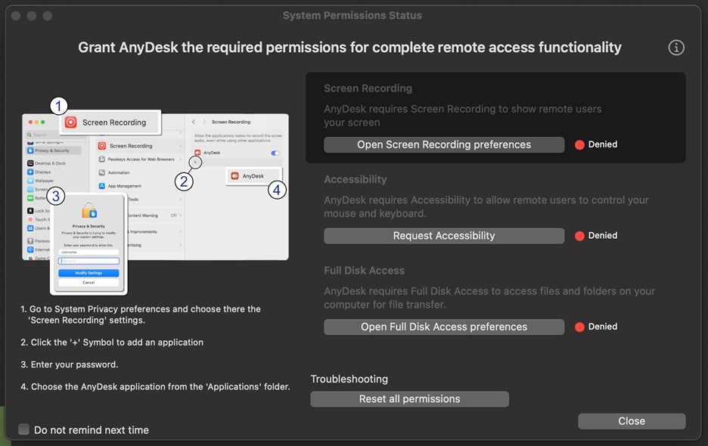
Task: Enable the Do not remind next time checkbox
Action: pos(24,429)
